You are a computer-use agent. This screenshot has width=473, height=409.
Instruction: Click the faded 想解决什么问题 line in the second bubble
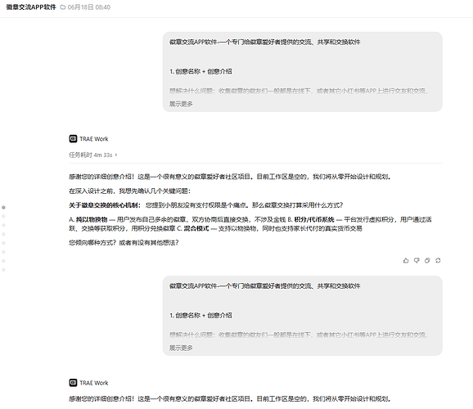[x=299, y=335]
